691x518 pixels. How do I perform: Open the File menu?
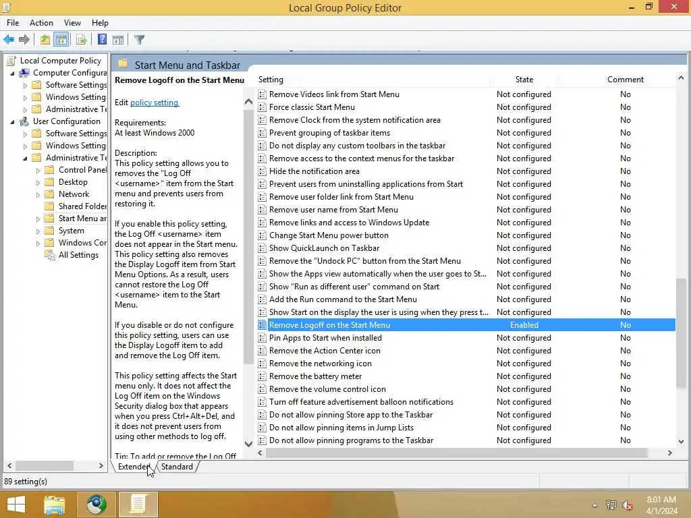[x=13, y=23]
